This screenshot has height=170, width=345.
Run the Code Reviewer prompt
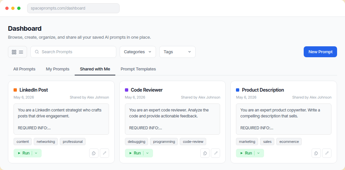(135, 153)
